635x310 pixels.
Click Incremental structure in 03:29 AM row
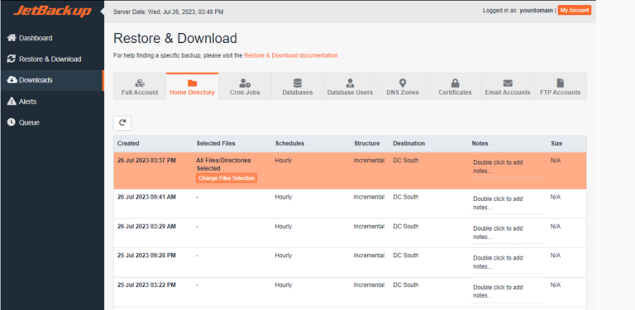point(369,227)
